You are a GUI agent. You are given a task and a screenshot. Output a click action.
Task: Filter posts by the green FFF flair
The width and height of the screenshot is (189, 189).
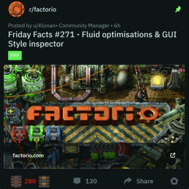click(15, 55)
